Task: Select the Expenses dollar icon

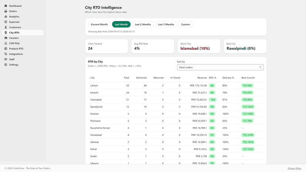Action: [x=6, y=22]
